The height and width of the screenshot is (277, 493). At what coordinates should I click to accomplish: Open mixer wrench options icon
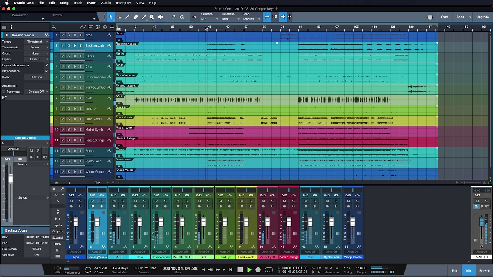pyautogui.click(x=58, y=201)
